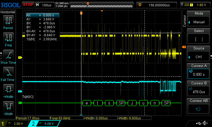Click the decoded 'u' character box
This screenshot has width=212, height=127.
tap(143, 103)
